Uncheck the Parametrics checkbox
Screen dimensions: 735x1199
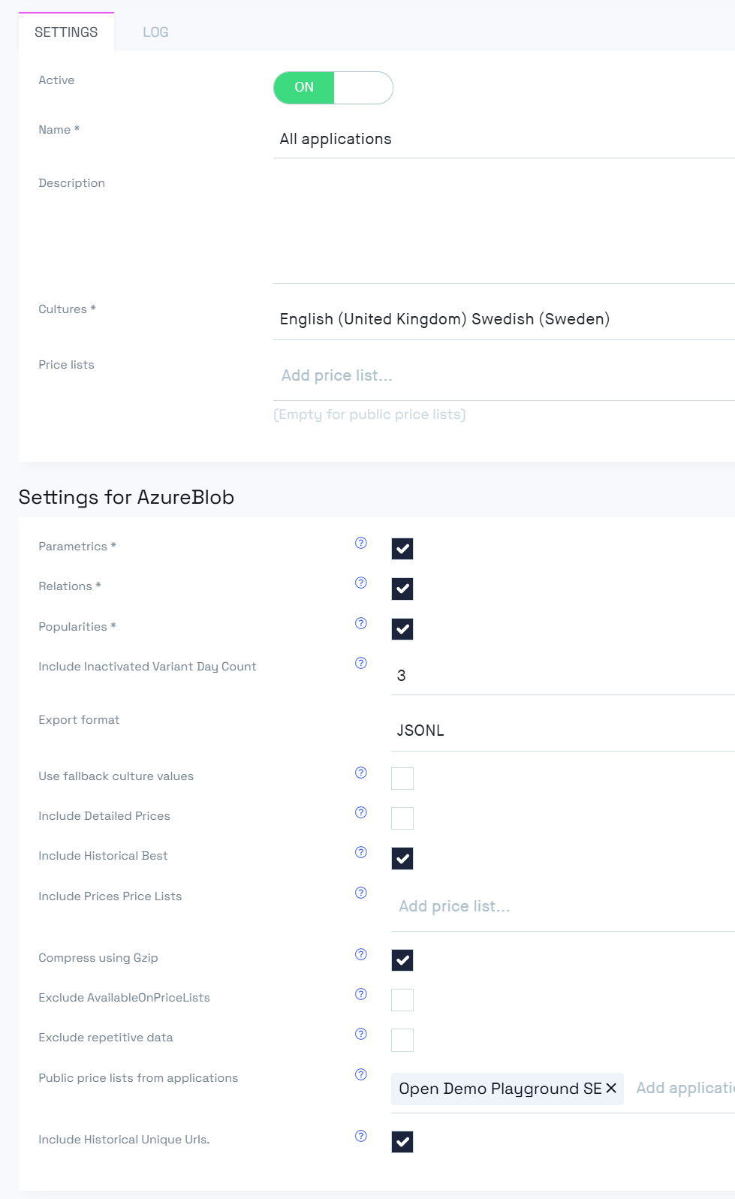pos(402,549)
